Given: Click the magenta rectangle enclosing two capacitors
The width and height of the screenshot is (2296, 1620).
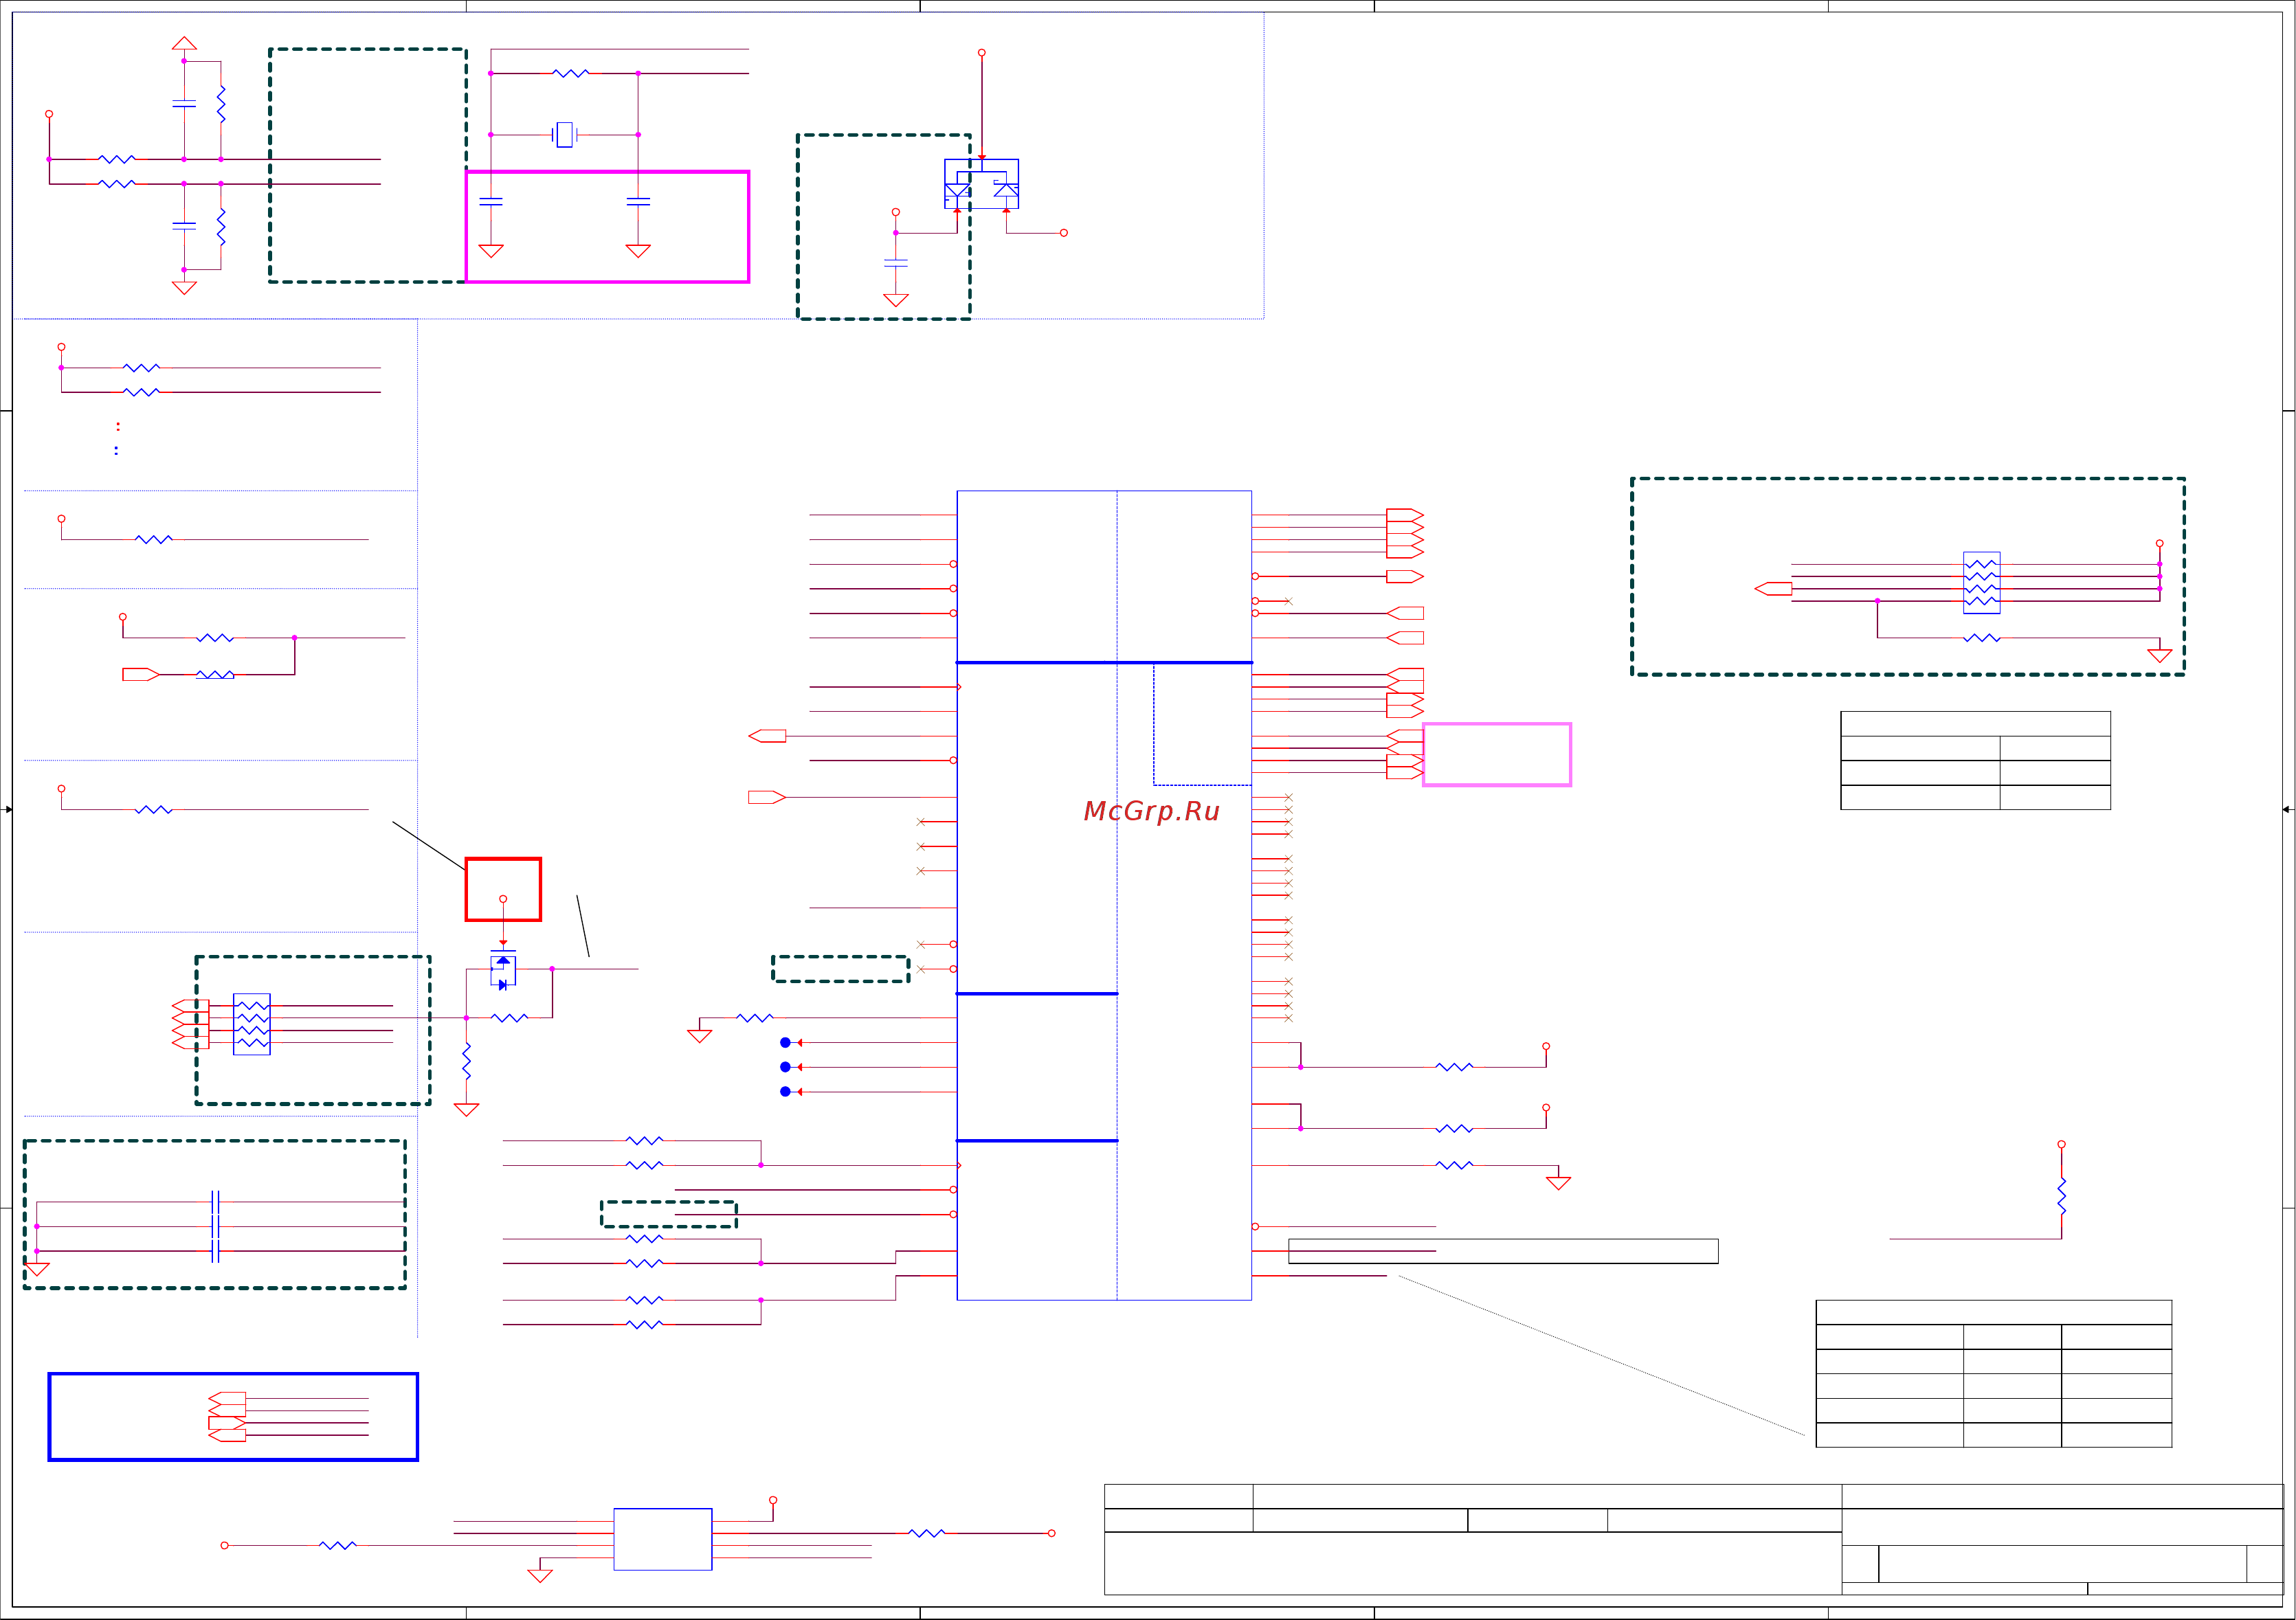Looking at the screenshot, I should pos(607,227).
